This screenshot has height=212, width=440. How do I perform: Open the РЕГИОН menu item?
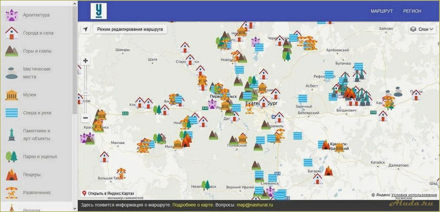point(412,11)
